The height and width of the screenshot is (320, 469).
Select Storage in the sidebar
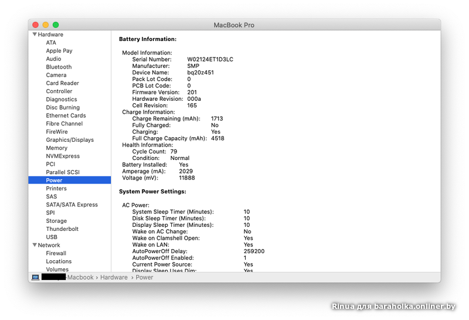pyautogui.click(x=56, y=221)
